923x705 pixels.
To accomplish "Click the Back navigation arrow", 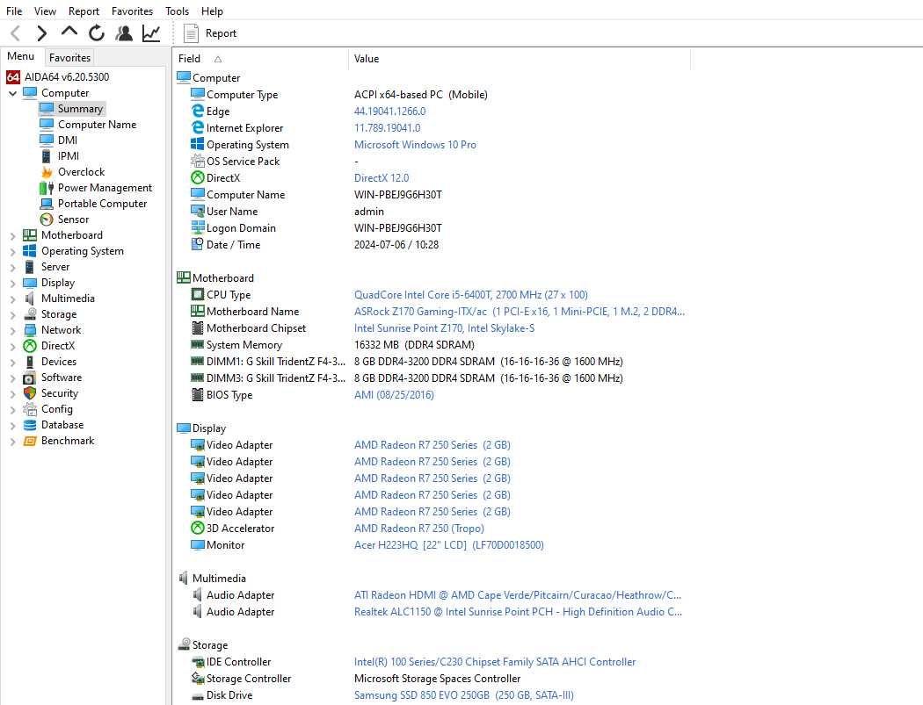I will [15, 33].
